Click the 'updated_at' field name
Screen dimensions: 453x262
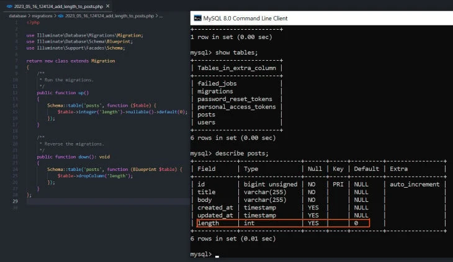(x=215, y=216)
